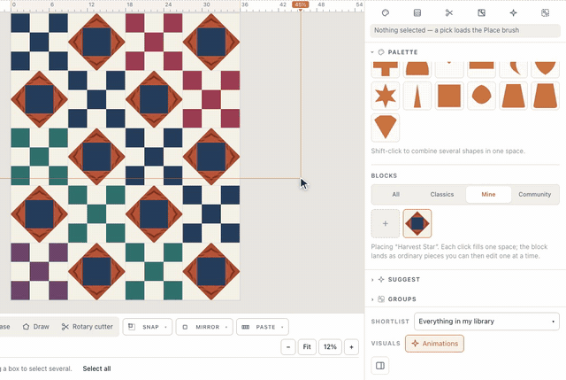Click the 12% zoom level button
This screenshot has height=380, width=566.
tap(330, 347)
